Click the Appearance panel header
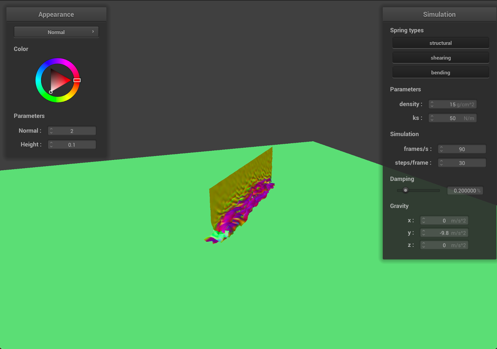The width and height of the screenshot is (497, 349). pyautogui.click(x=56, y=14)
